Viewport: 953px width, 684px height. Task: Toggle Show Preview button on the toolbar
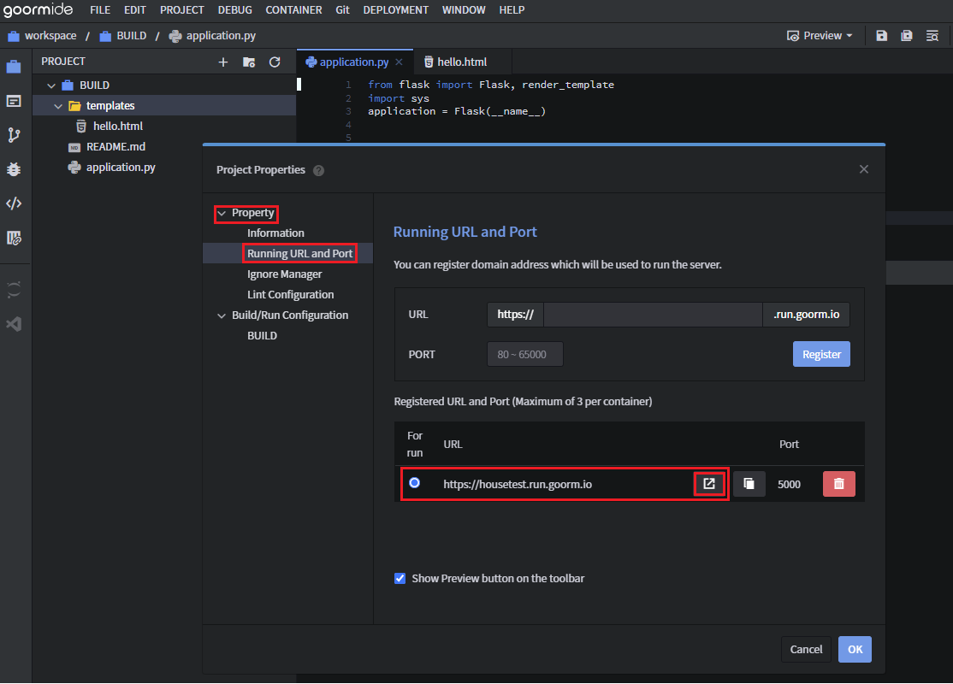coord(400,578)
